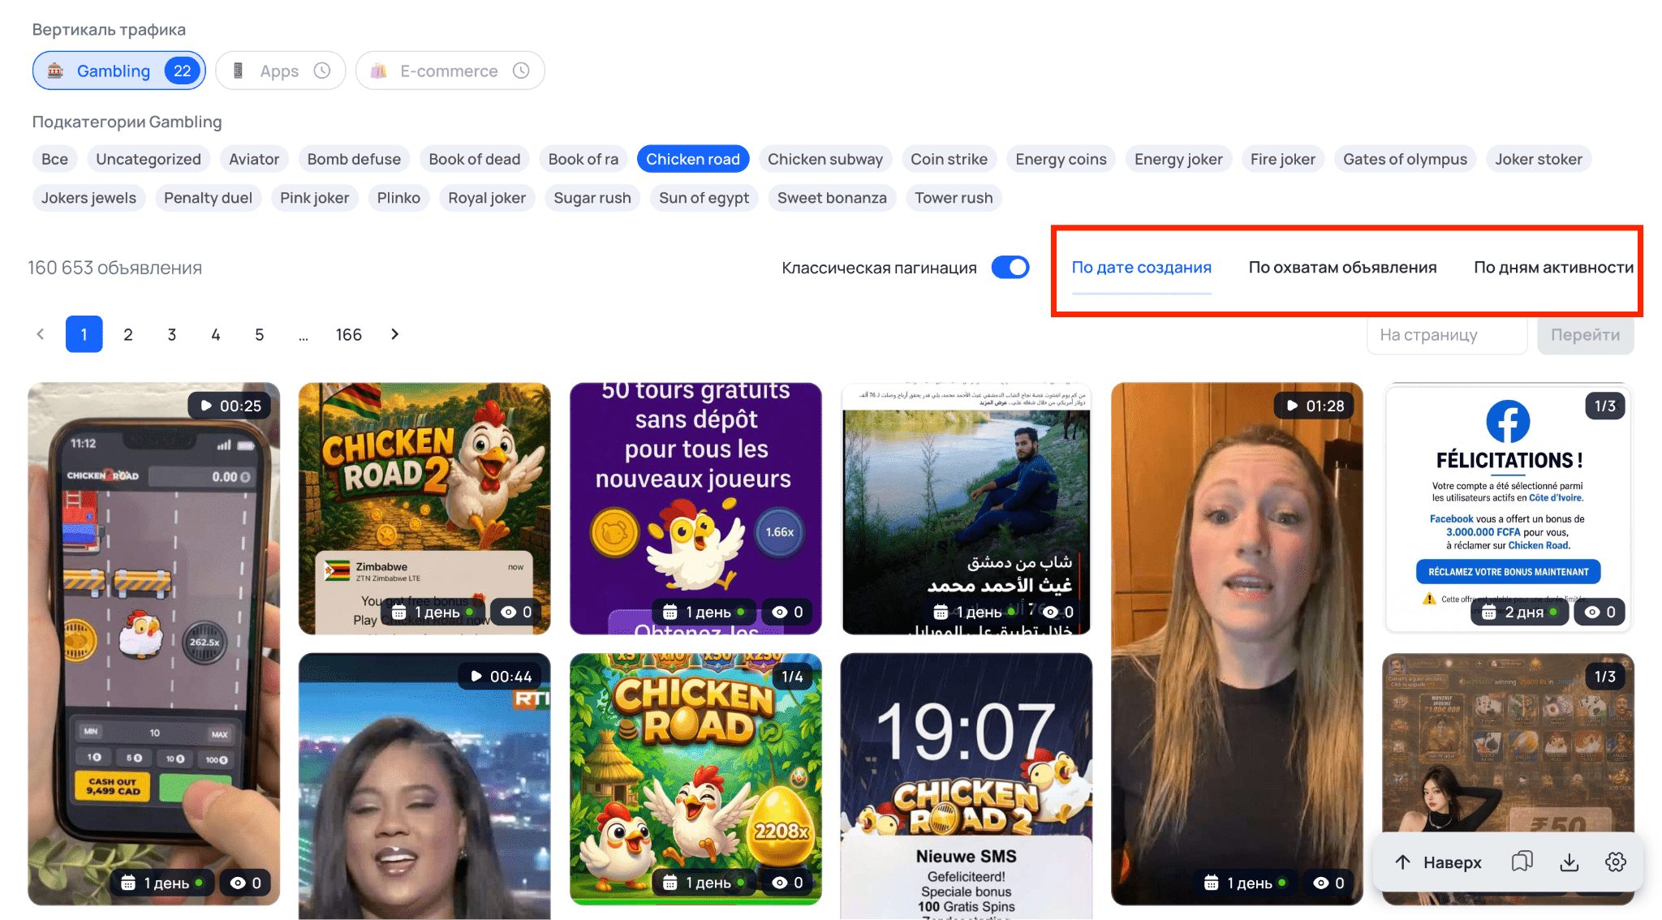Filter by the Uncategorized subcategory
The height and width of the screenshot is (920, 1662).
click(x=149, y=159)
